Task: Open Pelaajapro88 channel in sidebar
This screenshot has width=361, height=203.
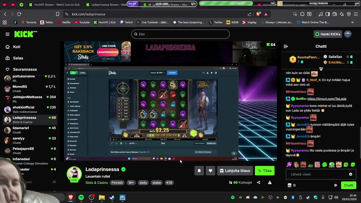Action: [x=30, y=151]
